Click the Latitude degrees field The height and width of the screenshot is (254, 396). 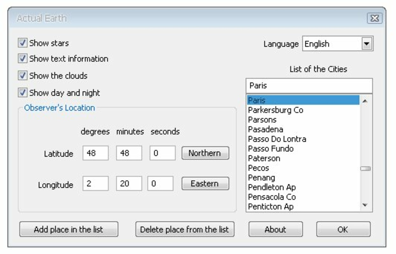coord(95,153)
